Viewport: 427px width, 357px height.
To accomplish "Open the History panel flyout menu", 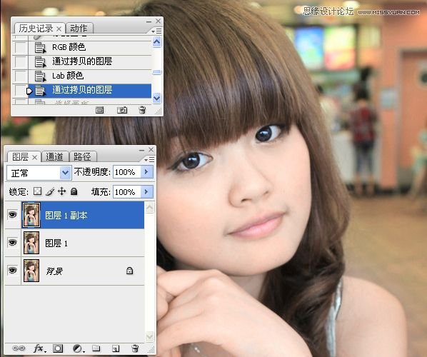I will point(157,31).
